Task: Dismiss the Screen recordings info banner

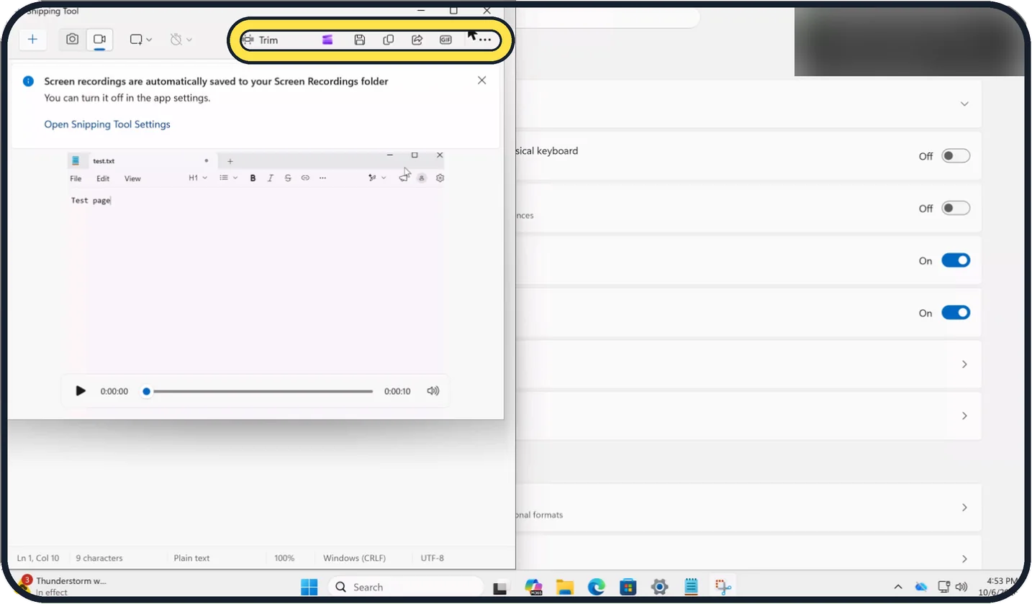Action: click(482, 81)
